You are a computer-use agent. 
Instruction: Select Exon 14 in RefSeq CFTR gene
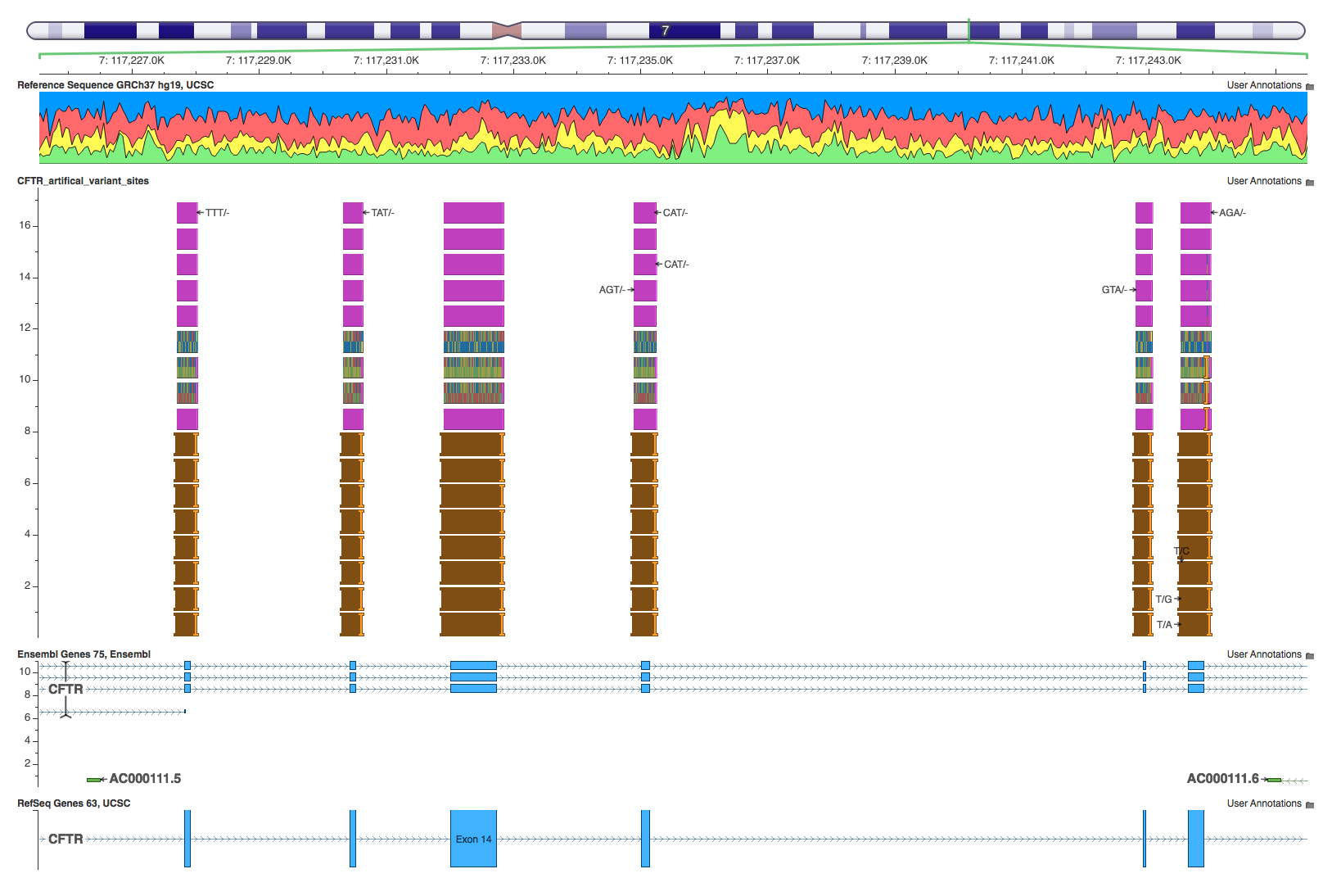pos(473,839)
